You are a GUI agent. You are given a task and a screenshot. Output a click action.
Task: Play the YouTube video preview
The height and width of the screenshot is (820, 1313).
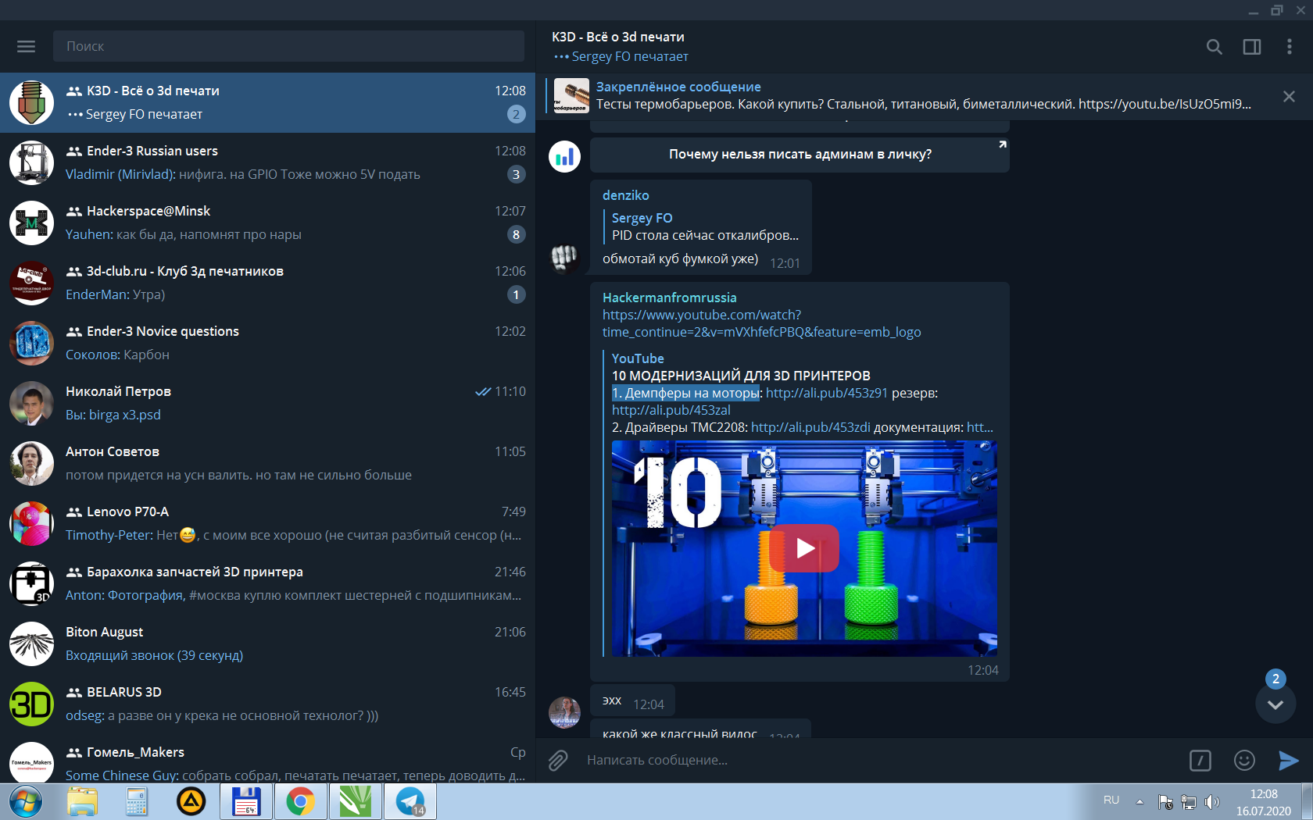tap(804, 548)
